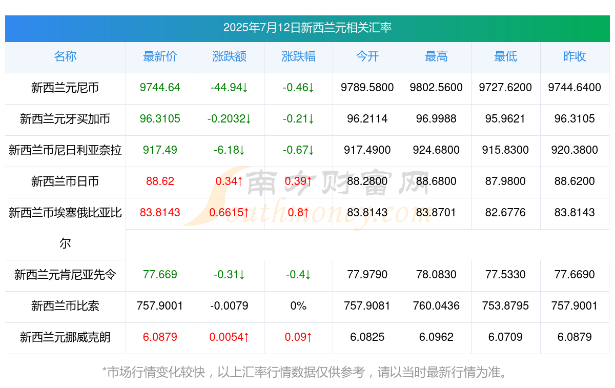The width and height of the screenshot is (615, 388).
Task: Click latest price 9744.64
Action: [160, 88]
